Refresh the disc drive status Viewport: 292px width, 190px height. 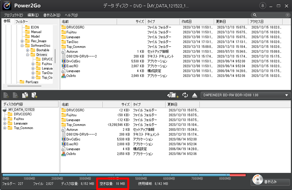185,95
